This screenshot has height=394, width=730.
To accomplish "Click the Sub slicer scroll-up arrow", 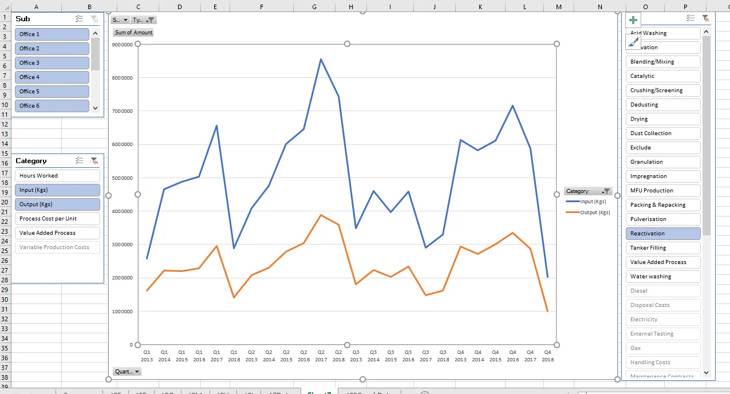I will click(x=95, y=33).
